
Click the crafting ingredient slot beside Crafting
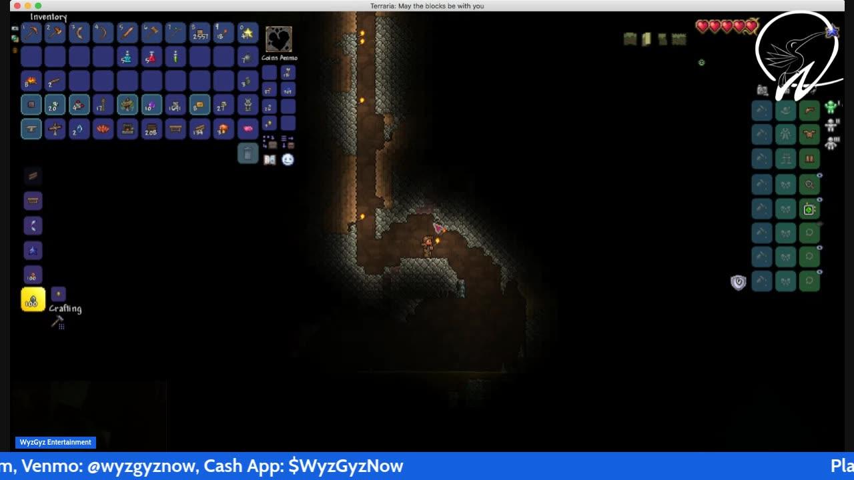[58, 294]
